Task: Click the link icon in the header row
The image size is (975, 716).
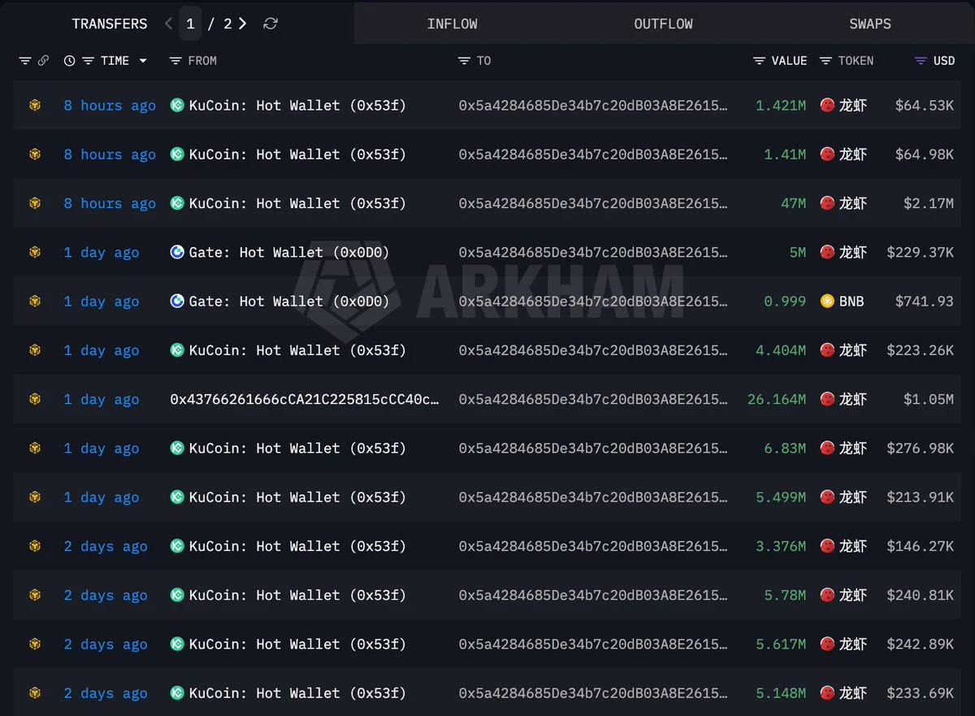Action: [x=43, y=61]
